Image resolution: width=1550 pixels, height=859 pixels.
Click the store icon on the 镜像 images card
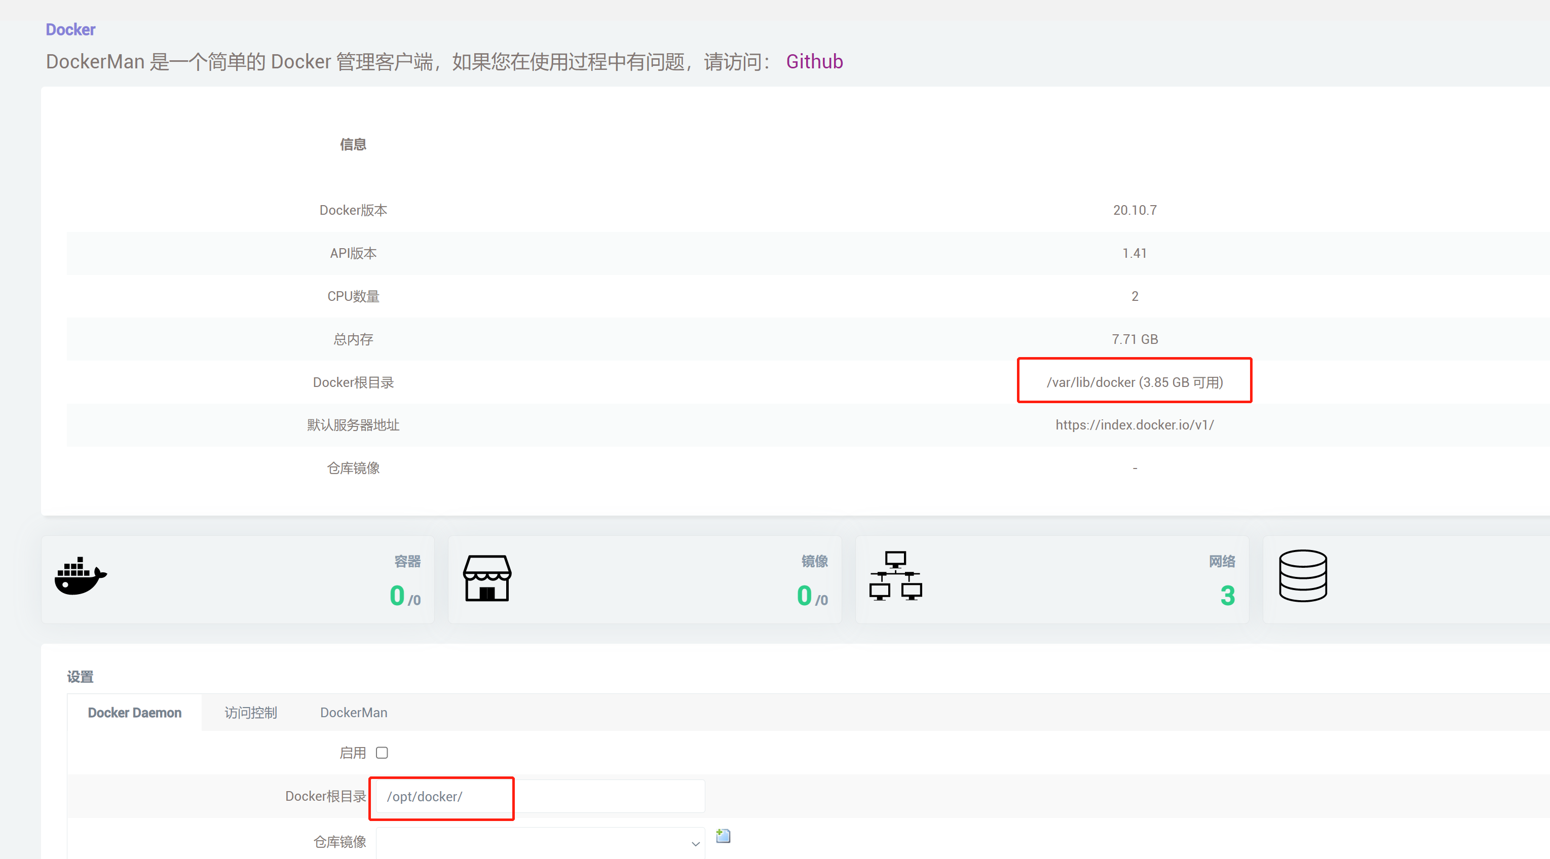click(x=486, y=577)
